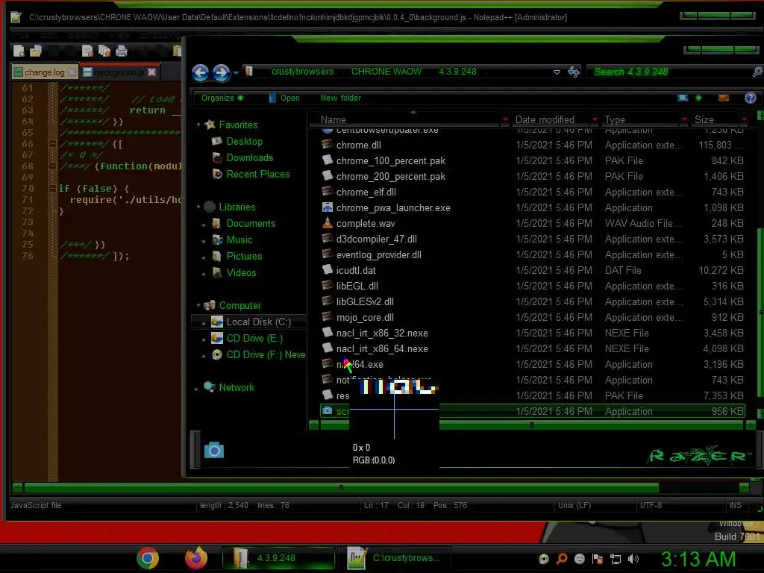The height and width of the screenshot is (573, 764).
Task: Select CD Drive (F:) in navigation tree
Action: [266, 354]
